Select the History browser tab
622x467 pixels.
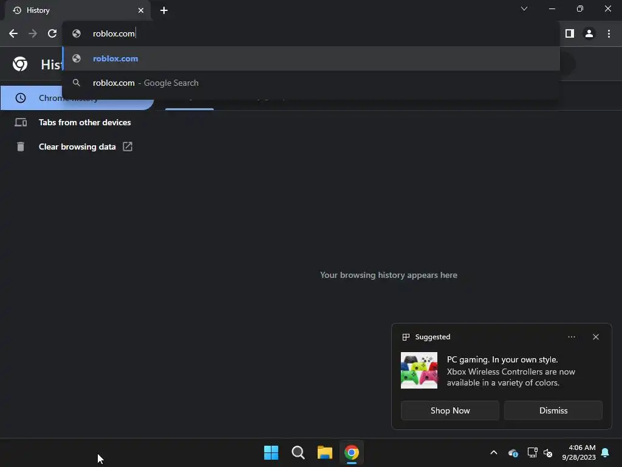78,10
